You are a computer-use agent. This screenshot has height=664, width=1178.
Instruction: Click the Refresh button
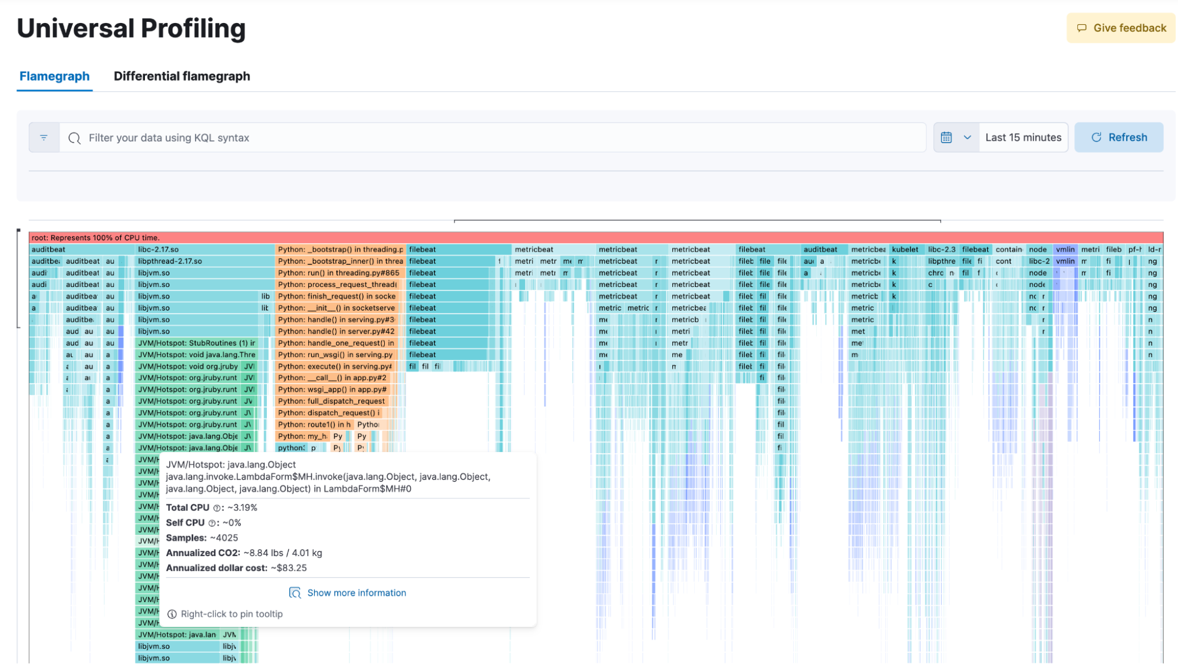(1120, 137)
